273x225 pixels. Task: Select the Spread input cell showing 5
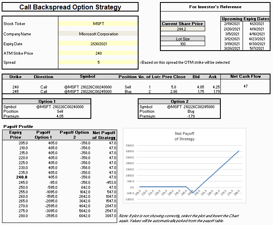[98, 63]
